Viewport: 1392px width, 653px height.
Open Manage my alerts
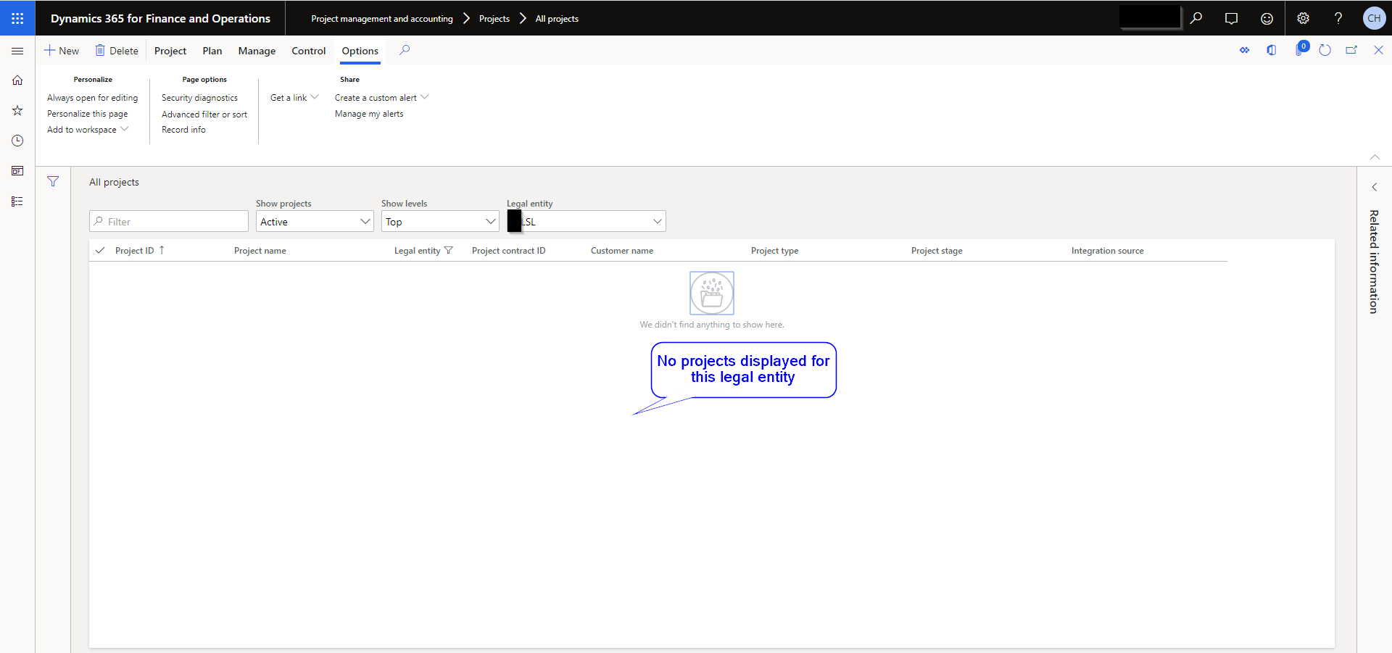369,114
